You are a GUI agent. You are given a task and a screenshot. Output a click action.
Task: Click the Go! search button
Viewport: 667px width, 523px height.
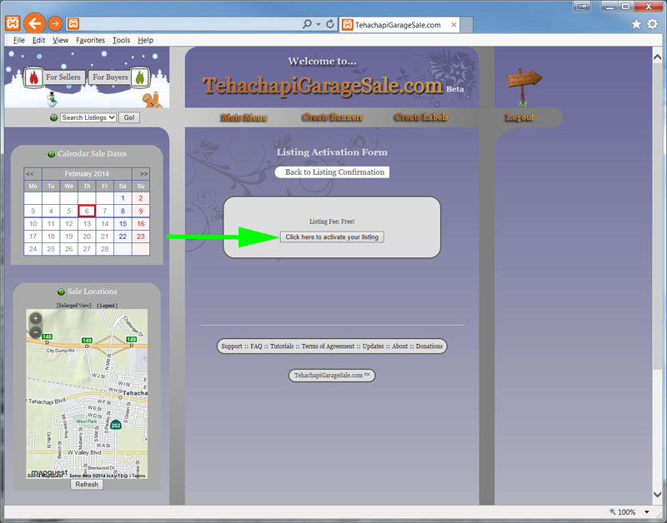pos(129,117)
